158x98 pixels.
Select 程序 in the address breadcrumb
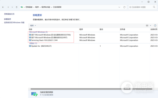[x=37, y=7]
